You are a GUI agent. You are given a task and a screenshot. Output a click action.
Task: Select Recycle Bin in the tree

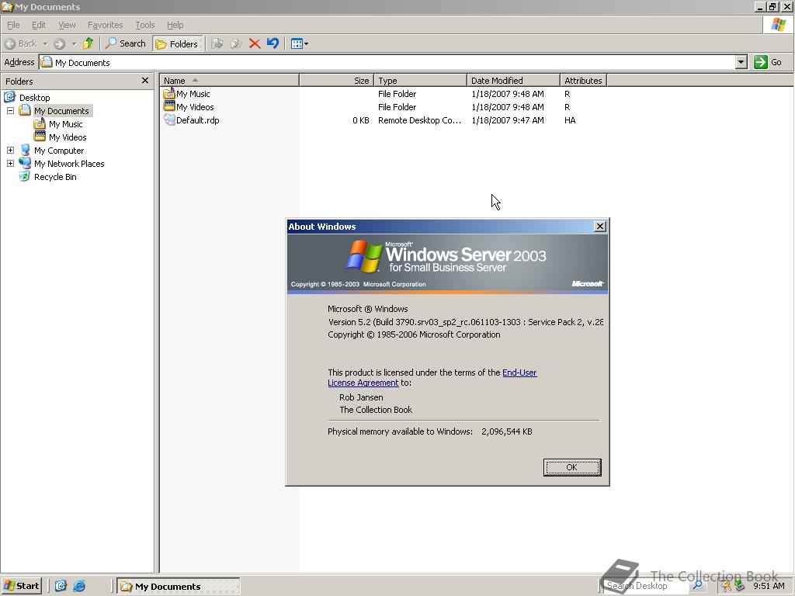pyautogui.click(x=55, y=177)
